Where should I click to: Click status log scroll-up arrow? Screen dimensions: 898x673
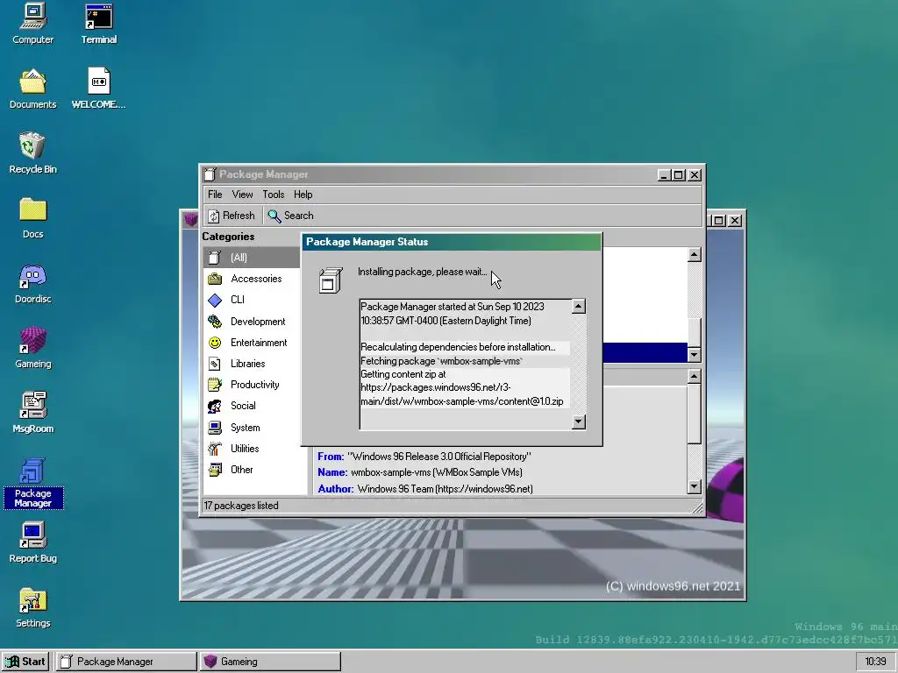click(x=579, y=306)
